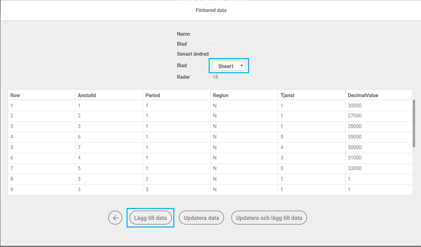Select the Region column header

tap(221, 95)
